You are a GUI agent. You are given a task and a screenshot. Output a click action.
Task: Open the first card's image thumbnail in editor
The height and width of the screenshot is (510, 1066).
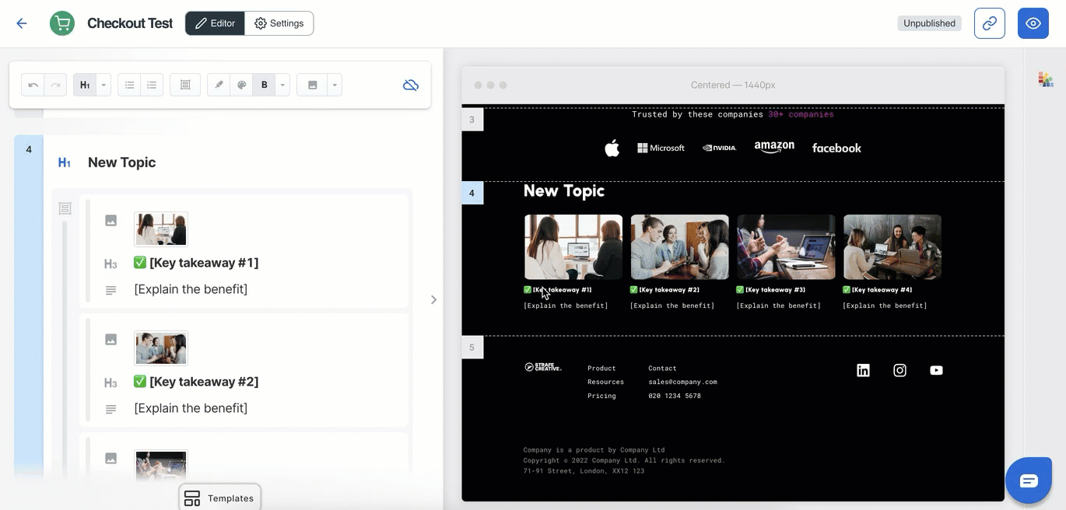[x=161, y=229]
